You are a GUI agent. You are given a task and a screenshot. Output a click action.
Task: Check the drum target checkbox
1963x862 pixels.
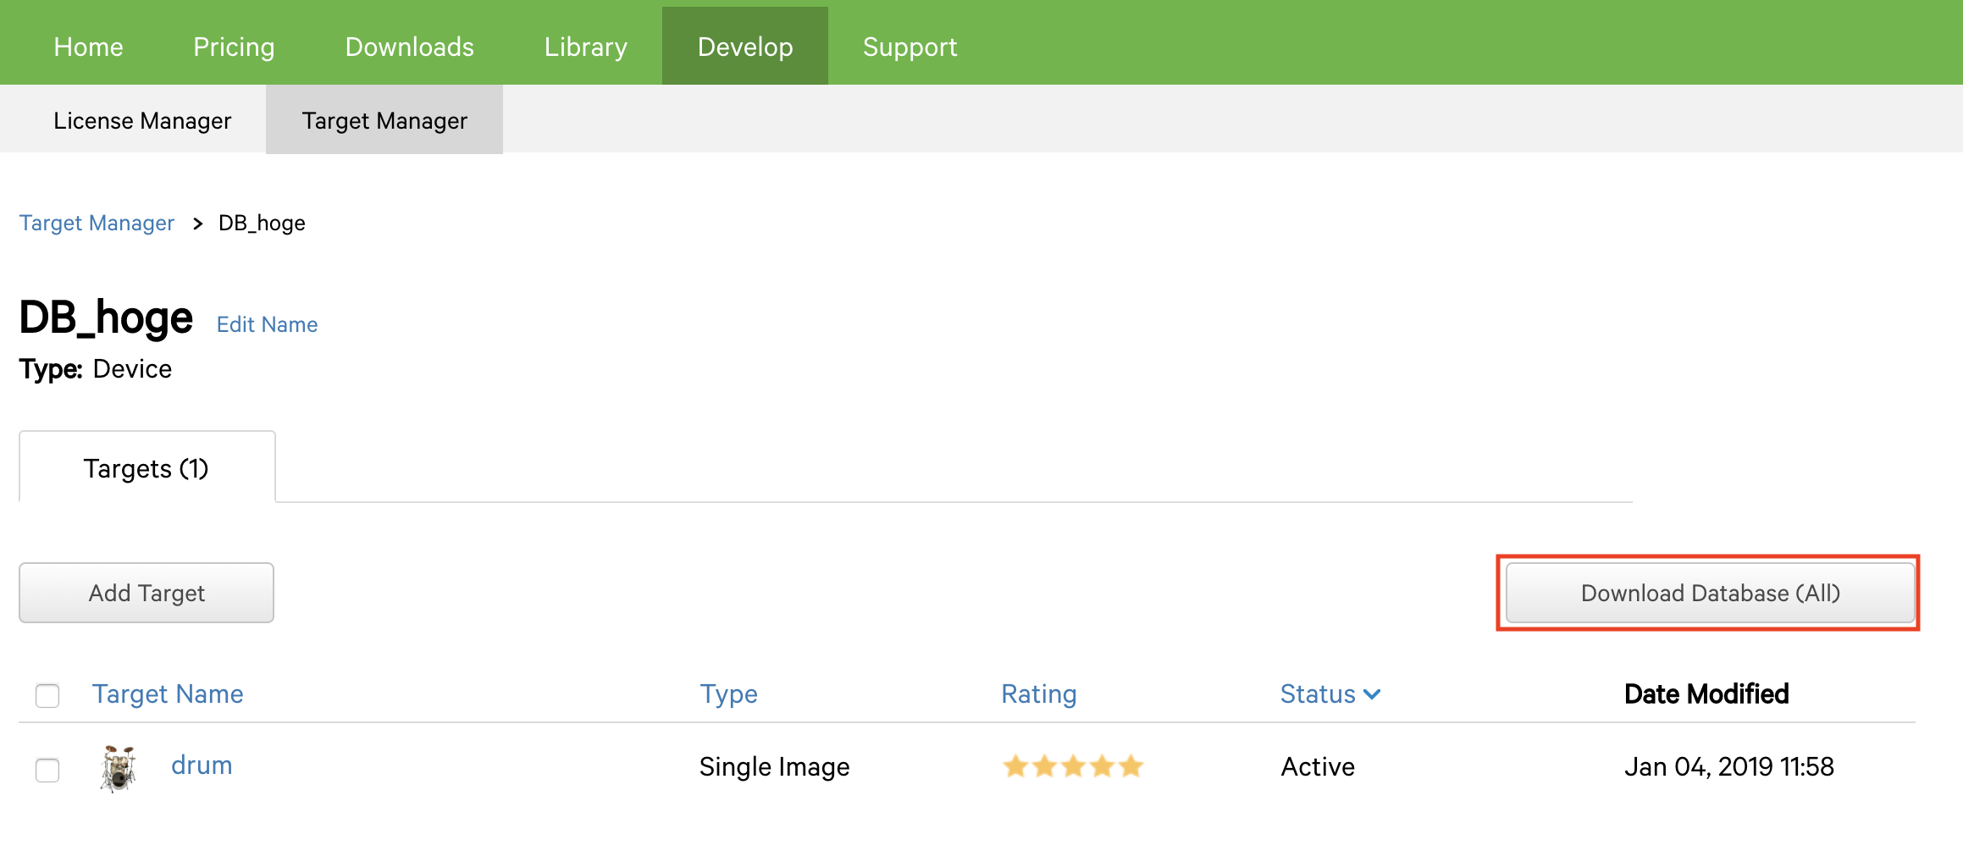47,770
